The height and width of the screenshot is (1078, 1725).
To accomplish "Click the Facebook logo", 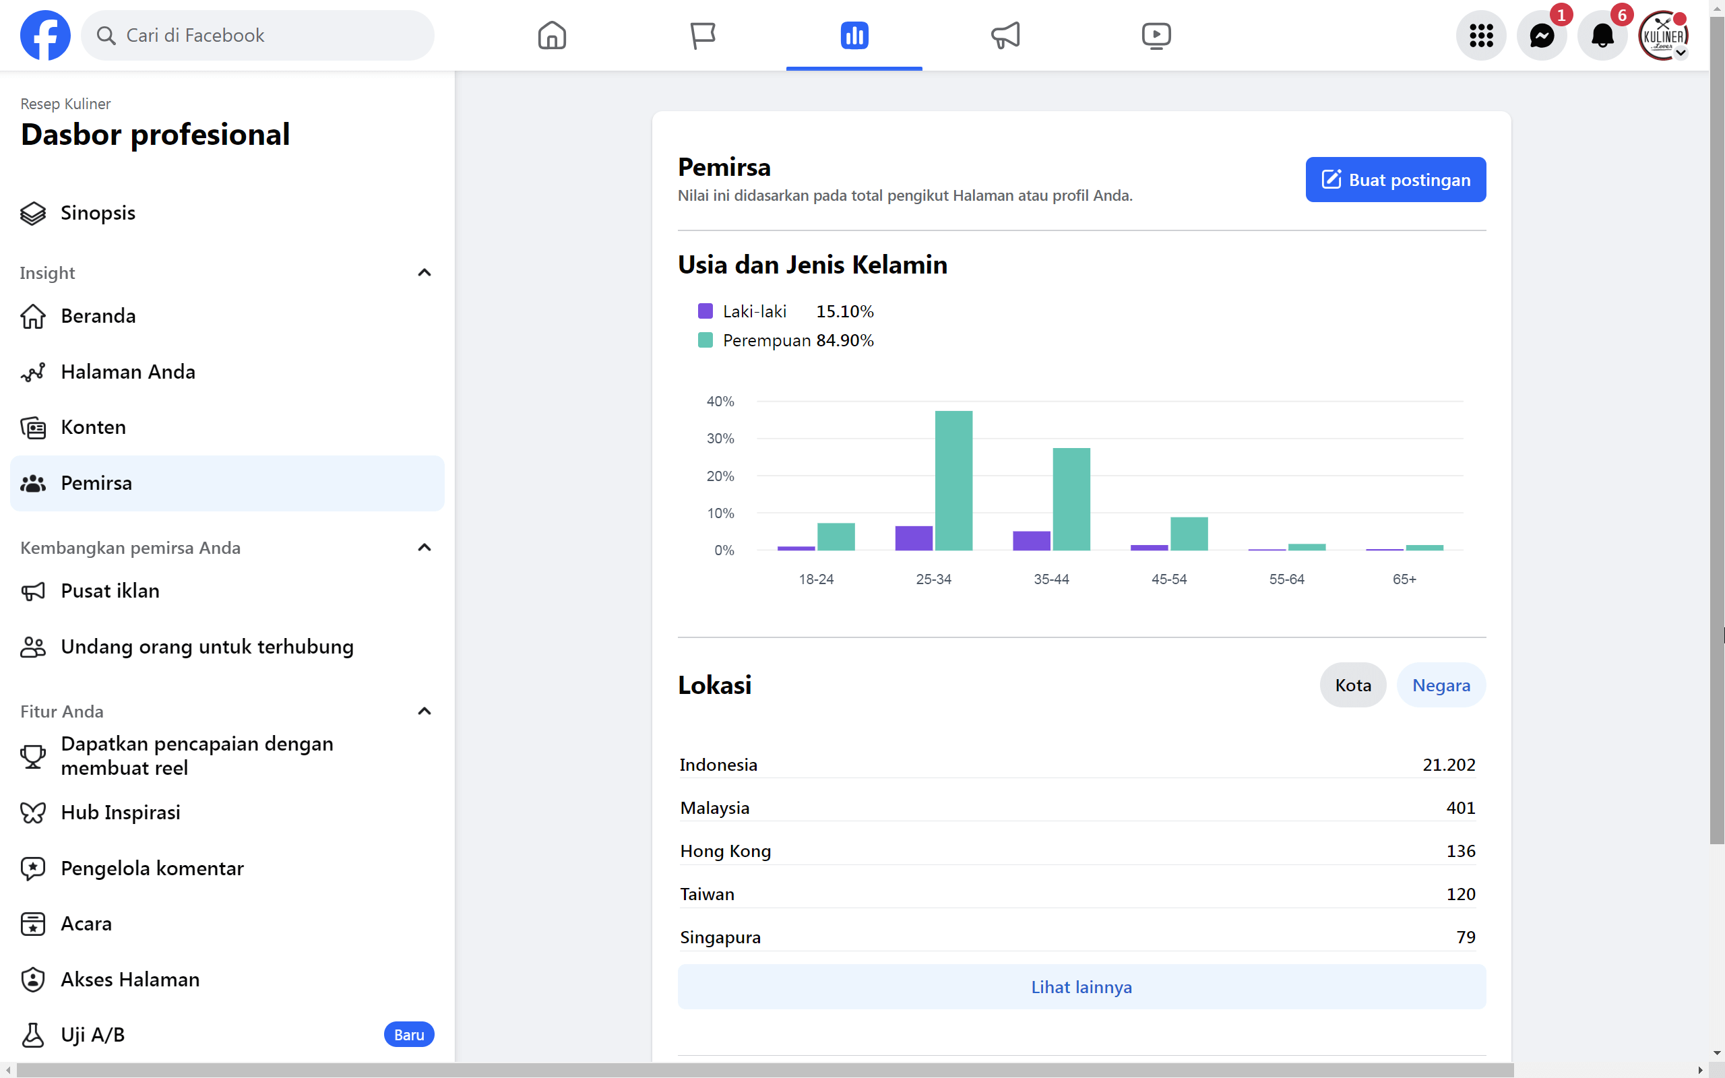I will [46, 35].
